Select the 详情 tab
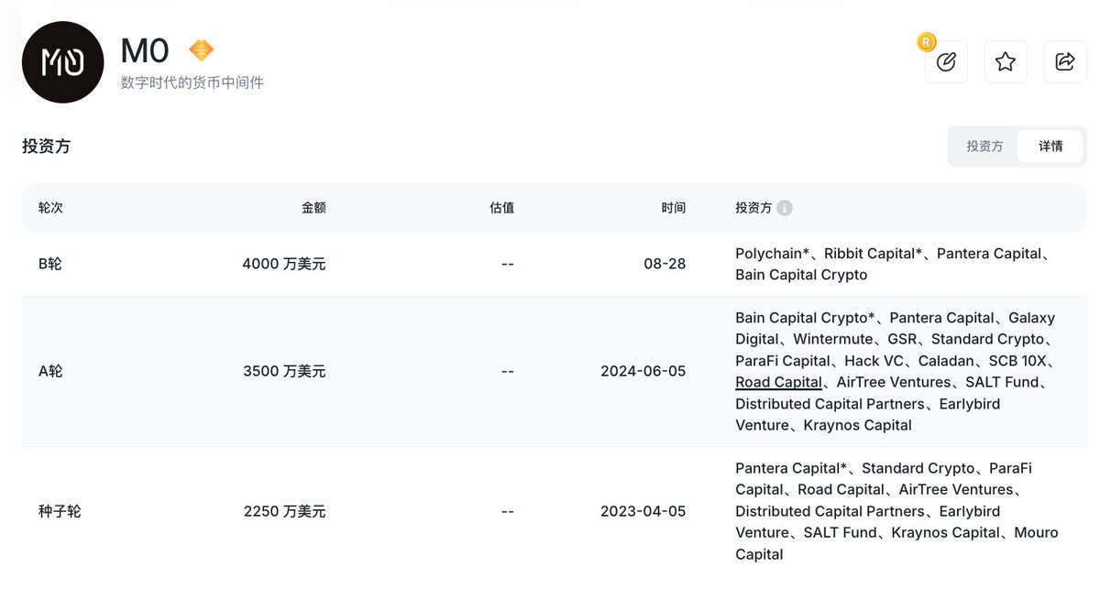 (1050, 146)
